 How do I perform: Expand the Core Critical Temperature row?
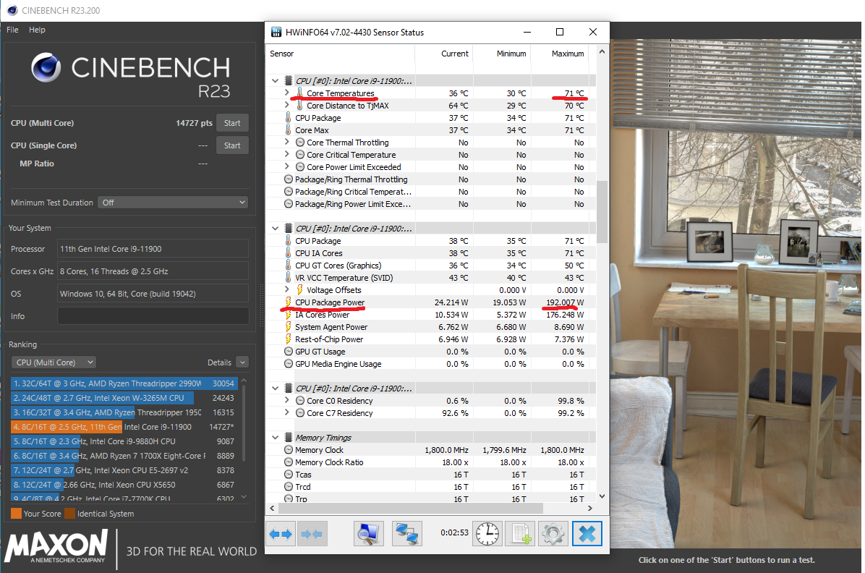(x=287, y=155)
